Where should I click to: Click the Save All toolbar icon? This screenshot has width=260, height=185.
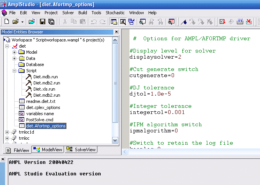pyautogui.click(x=51, y=21)
